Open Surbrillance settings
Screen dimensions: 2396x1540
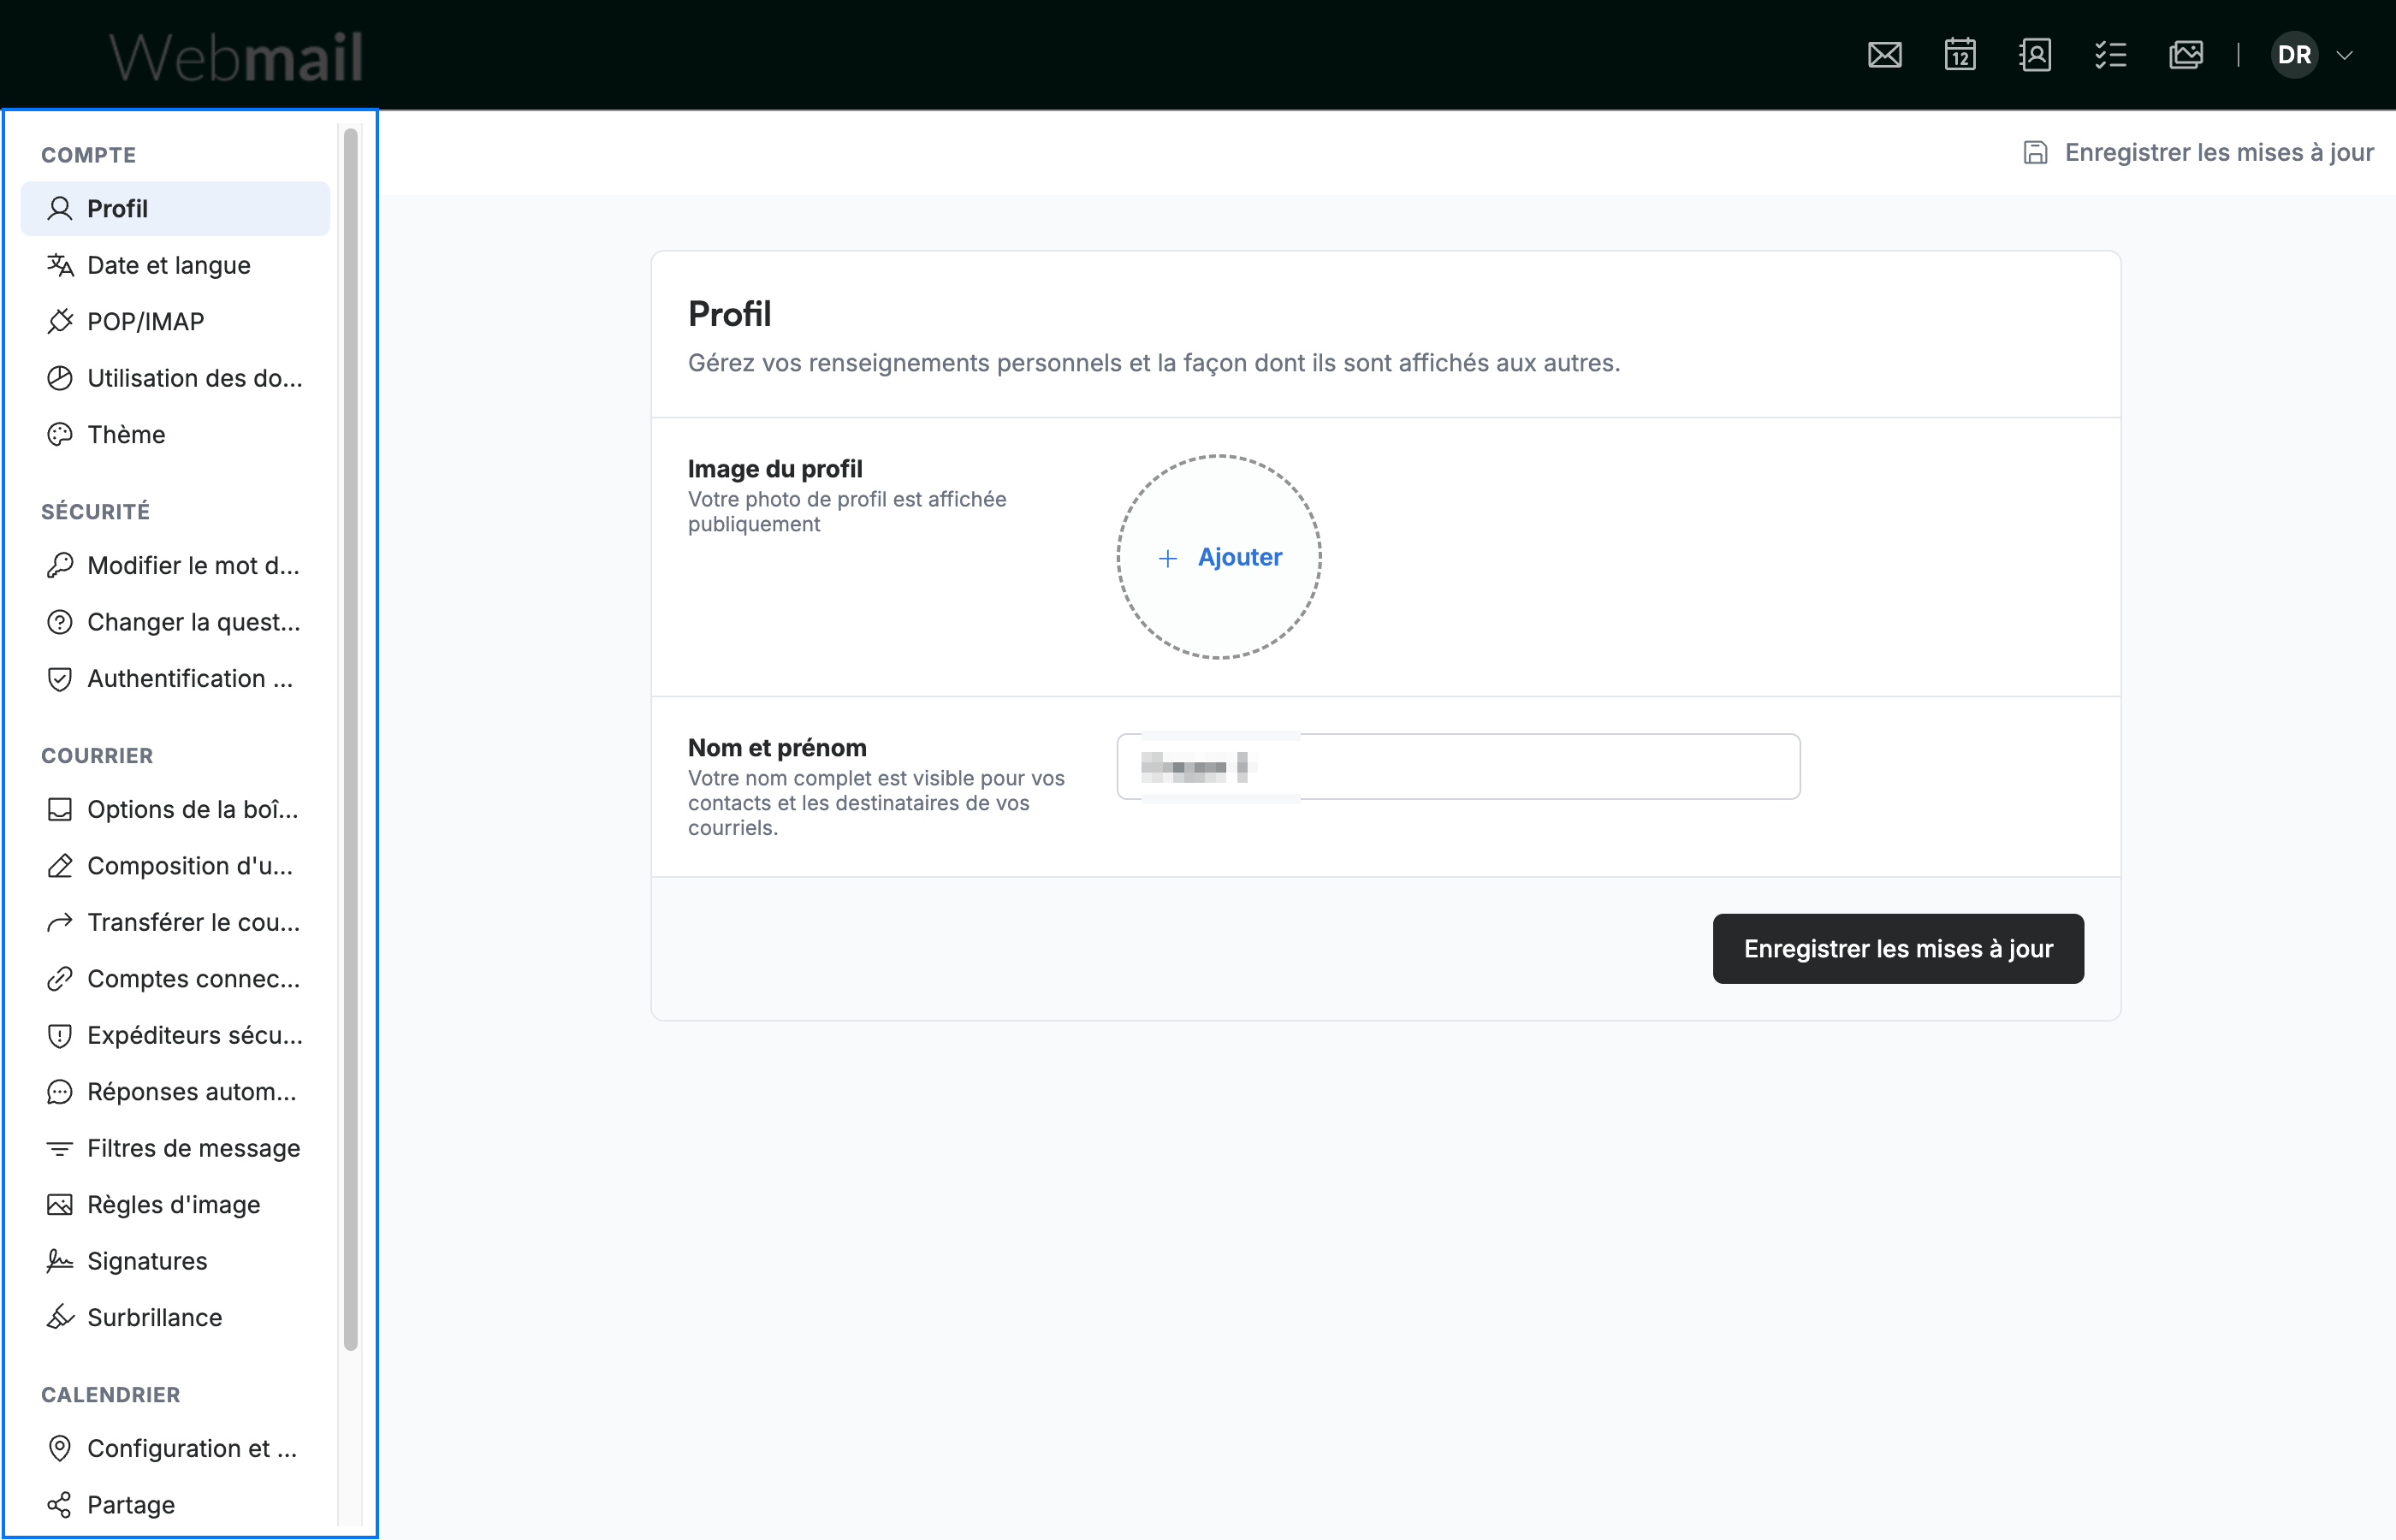[175, 1317]
